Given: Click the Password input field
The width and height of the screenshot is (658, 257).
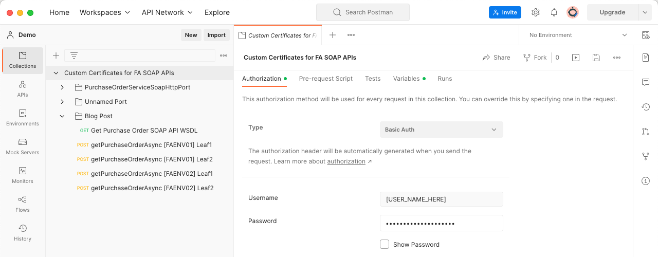Looking at the screenshot, I should pyautogui.click(x=442, y=223).
